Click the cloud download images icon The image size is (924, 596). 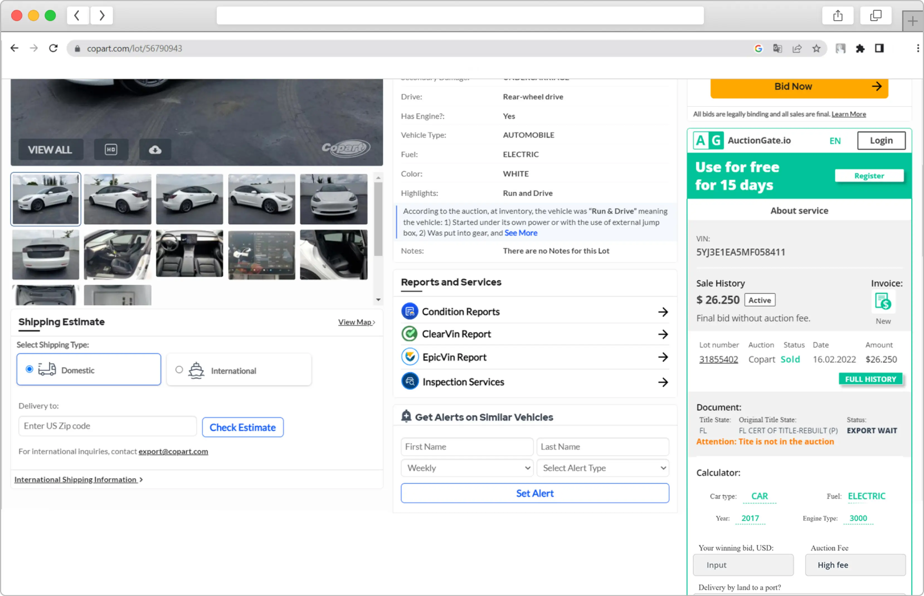155,149
